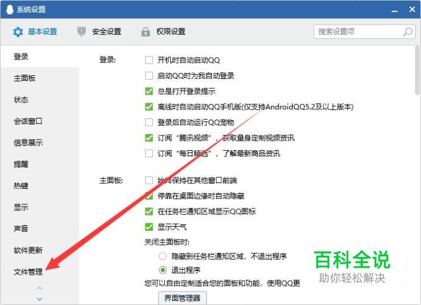Click the magnifier search icon
The width and height of the screenshot is (421, 305).
[408, 32]
